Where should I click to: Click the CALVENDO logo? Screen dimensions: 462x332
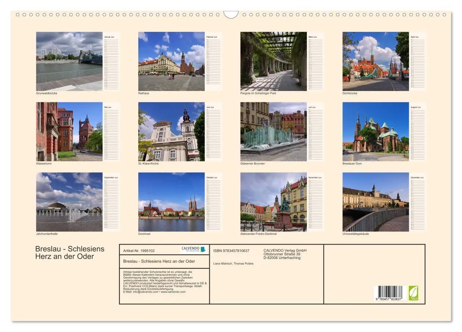(x=194, y=249)
